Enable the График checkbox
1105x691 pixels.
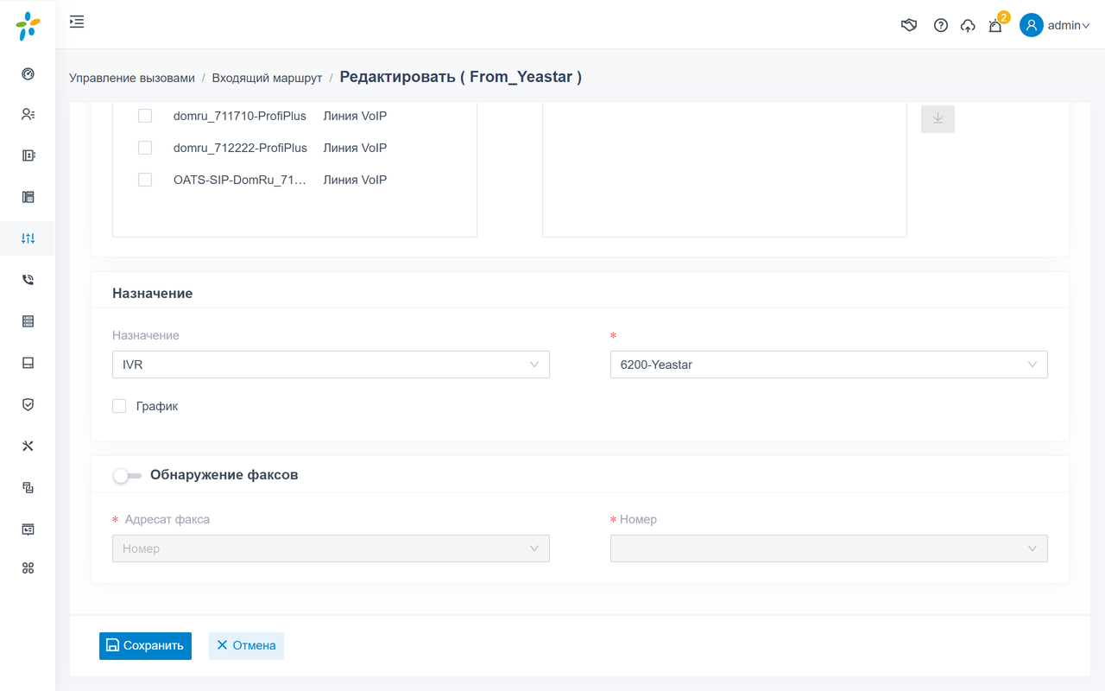click(x=119, y=406)
